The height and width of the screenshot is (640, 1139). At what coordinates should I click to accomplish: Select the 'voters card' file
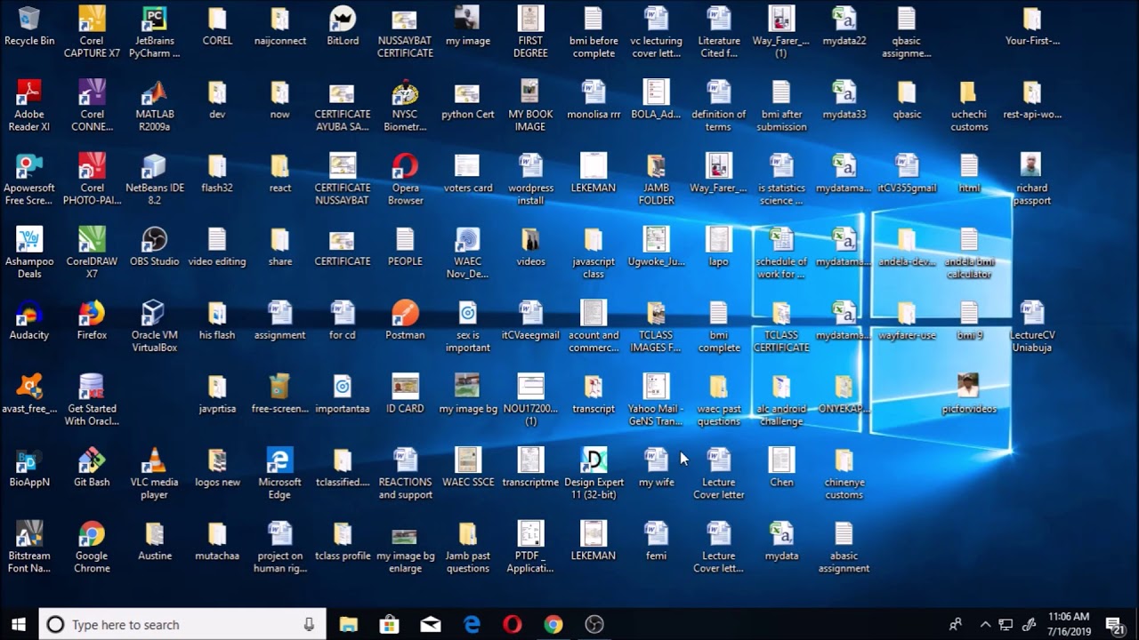point(468,173)
